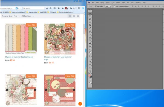Viewport: 164px width, 107px height.
Task: Toggle Show Transform Controls checkbox
Action: [x=114, y=6]
